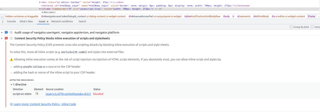Viewport: 320px width, 112px height.
Task: Click the breadcrumb overflow ellipsis at left
Action: 2,16
